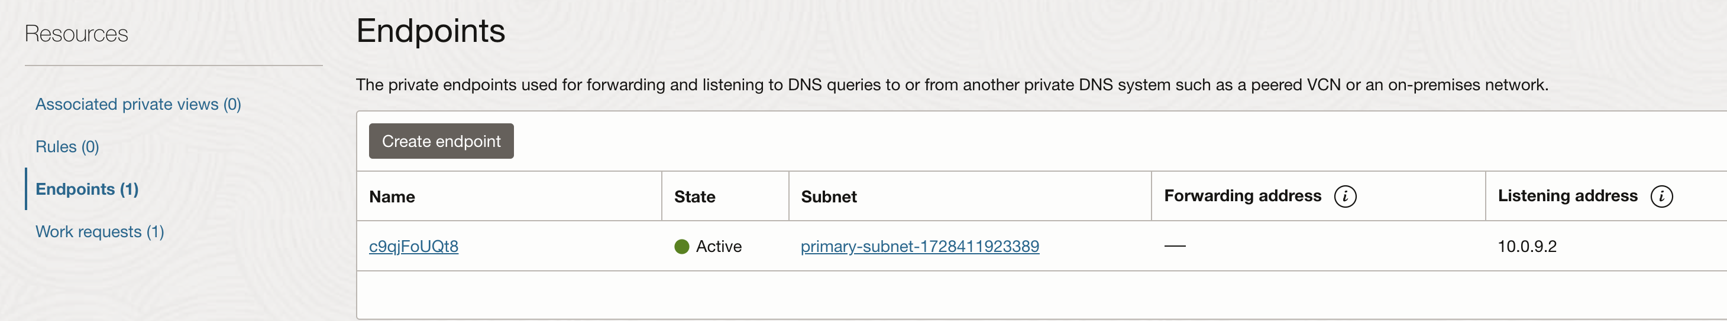Open the c9qjFoUQt8 endpoint link
Screen dimensions: 1727x321
[413, 247]
